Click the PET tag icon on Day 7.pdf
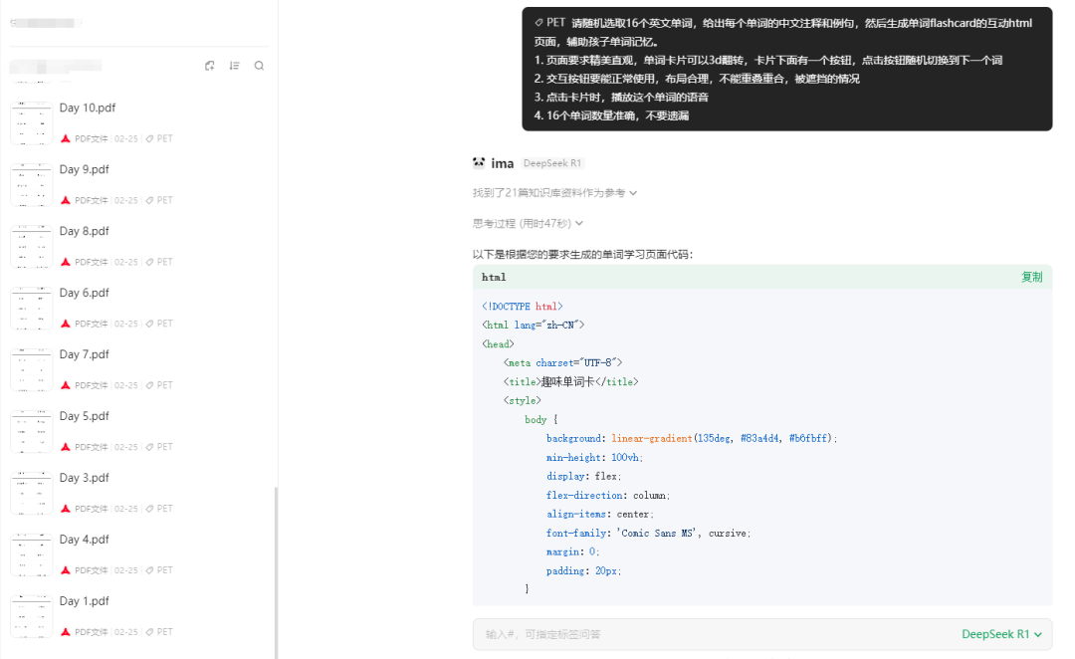The width and height of the screenshot is (1075, 659). 149,385
